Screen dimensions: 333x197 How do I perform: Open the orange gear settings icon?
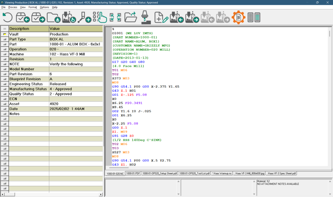coord(238,17)
